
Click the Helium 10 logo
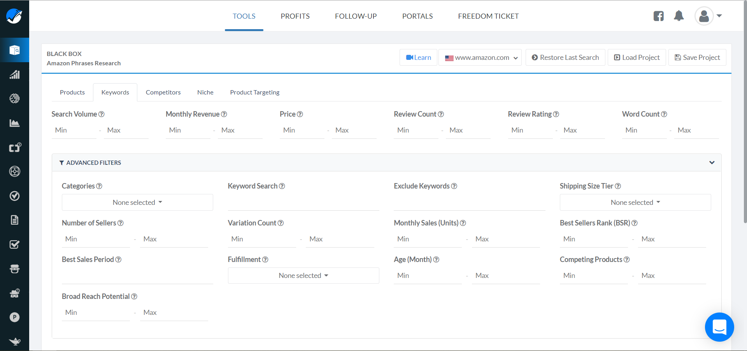(14, 16)
